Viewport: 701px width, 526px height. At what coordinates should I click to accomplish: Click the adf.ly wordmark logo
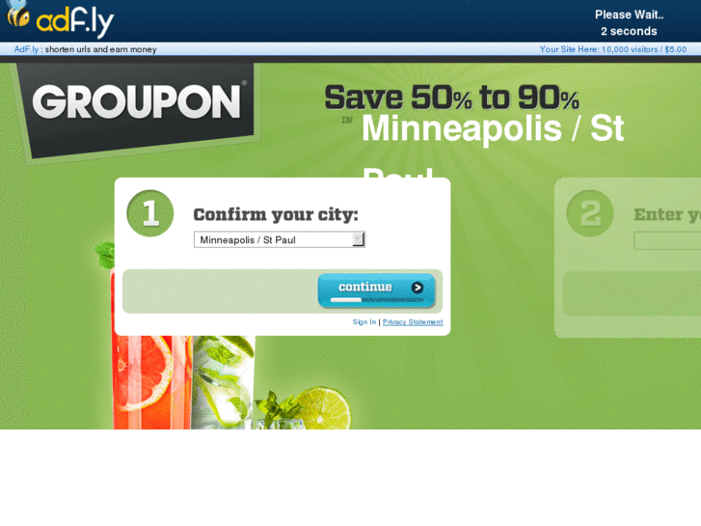click(x=74, y=22)
